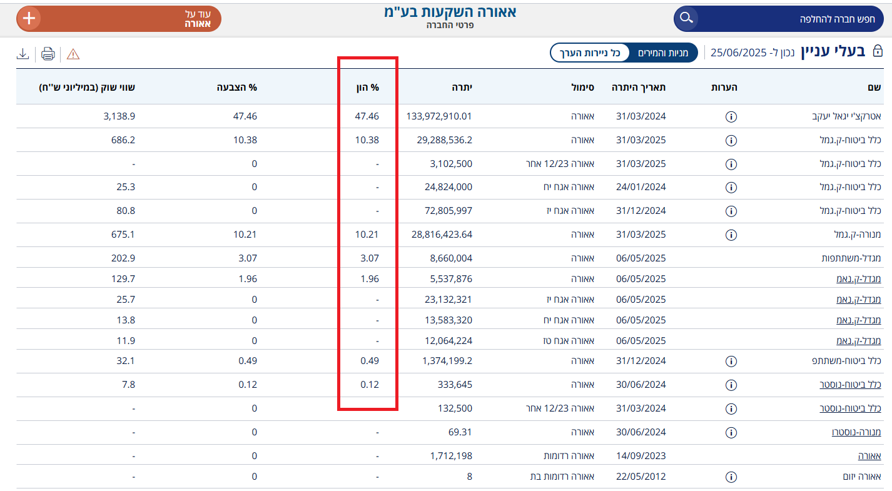Open the כלל ביטוח-נוסטר link in the 333,645 row
This screenshot has height=491, width=892.
(851, 385)
